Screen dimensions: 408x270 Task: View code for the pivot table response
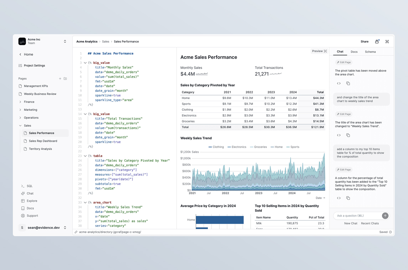(339, 83)
